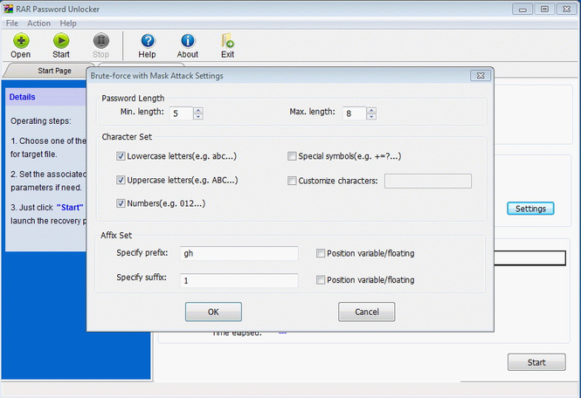Click the green Open toolbar icon
This screenshot has width=581, height=398.
(21, 40)
